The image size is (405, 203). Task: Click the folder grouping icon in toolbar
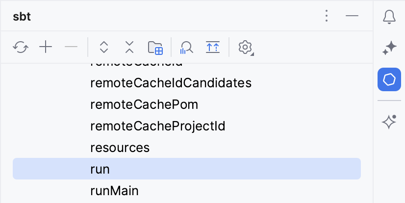click(x=155, y=47)
